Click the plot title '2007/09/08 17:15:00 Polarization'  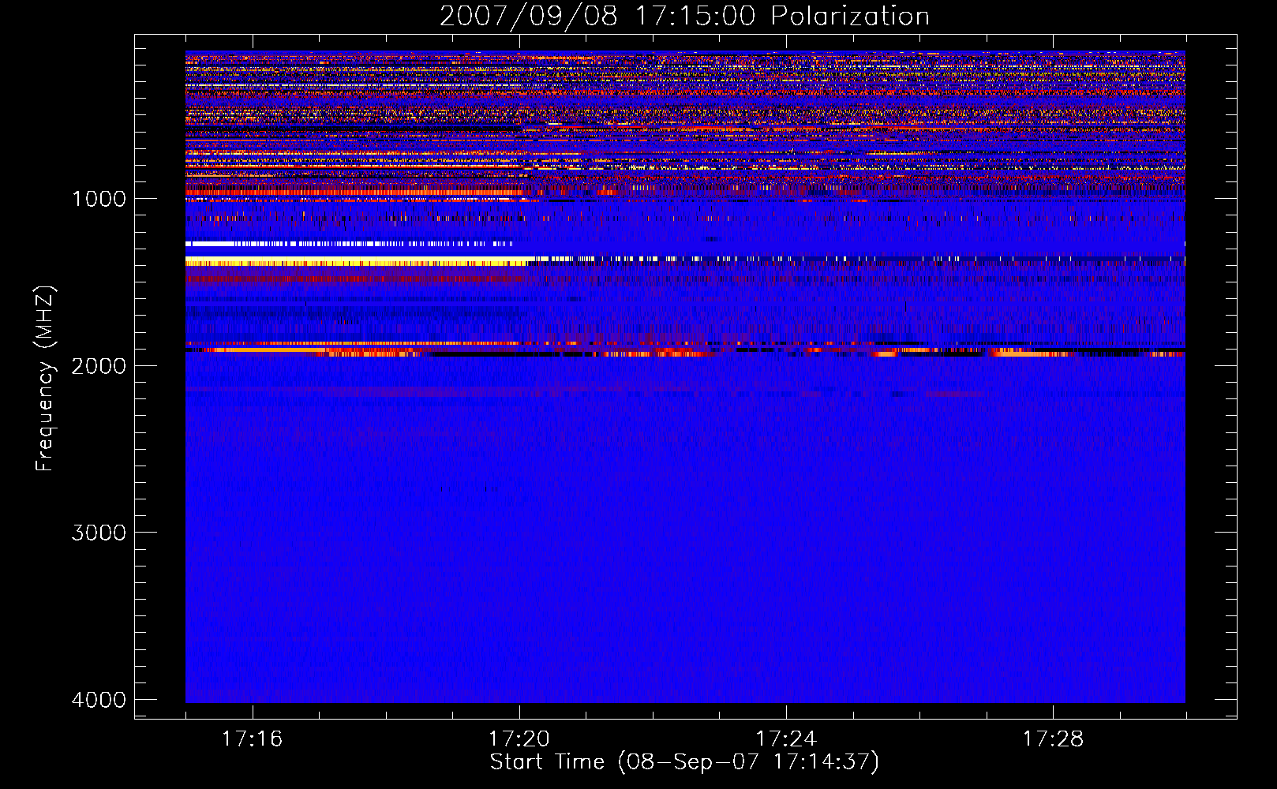click(684, 16)
